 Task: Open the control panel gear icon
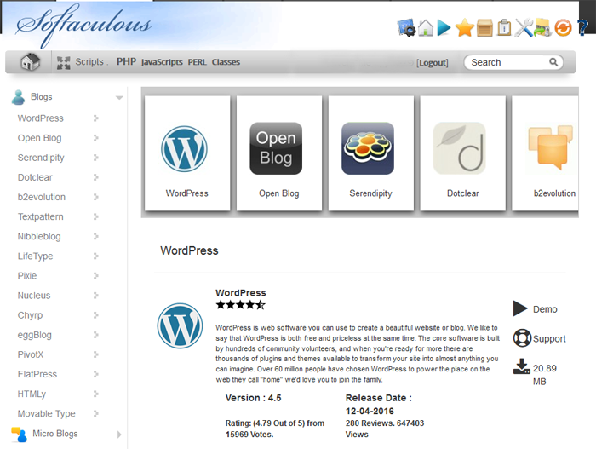(406, 27)
